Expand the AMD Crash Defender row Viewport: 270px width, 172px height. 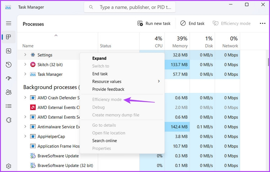coord(25,97)
